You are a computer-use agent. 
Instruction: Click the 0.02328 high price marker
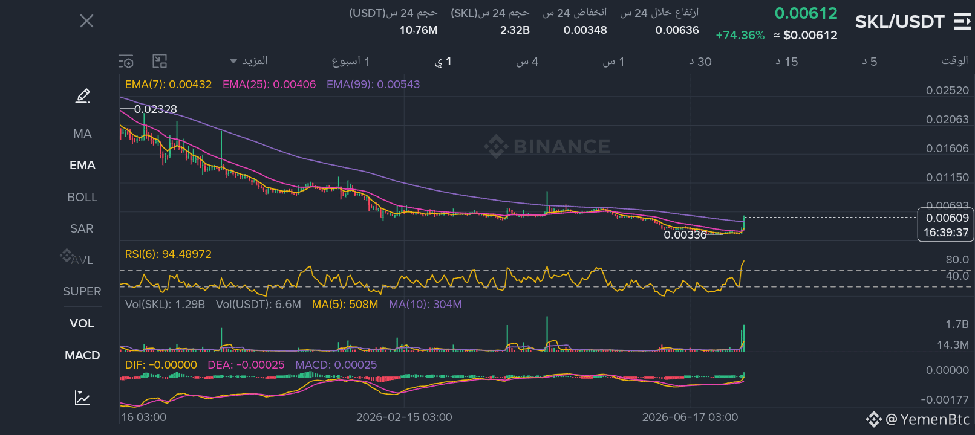(155, 109)
